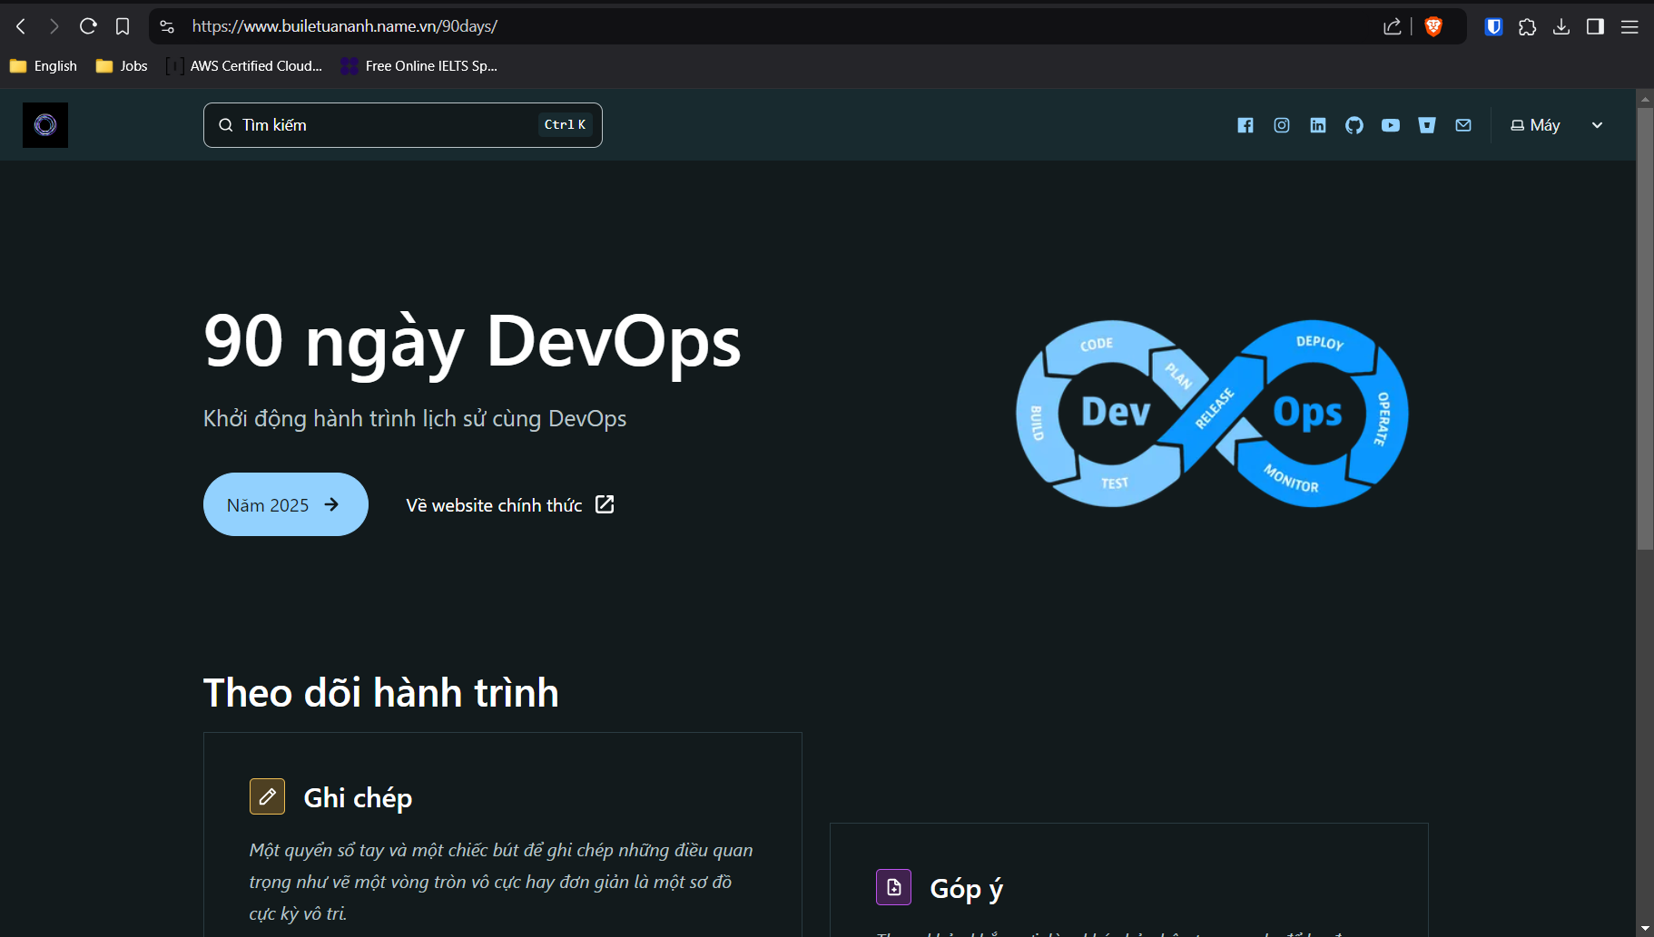Open AWS Certified Cloud bookmark
Viewport: 1654px width, 937px height.
tap(244, 65)
